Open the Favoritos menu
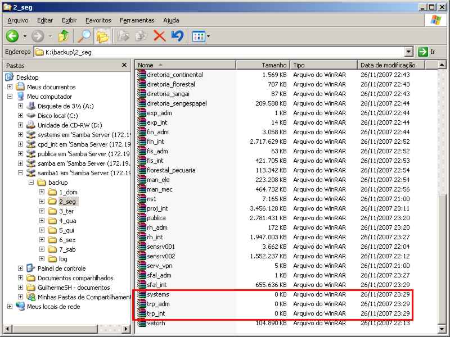Viewport: 450px width, 337px height. pos(98,20)
